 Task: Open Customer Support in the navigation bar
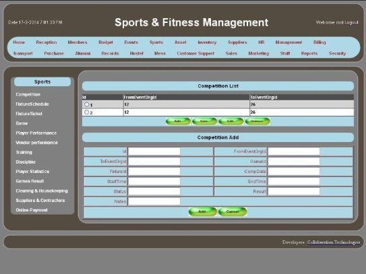coord(195,53)
